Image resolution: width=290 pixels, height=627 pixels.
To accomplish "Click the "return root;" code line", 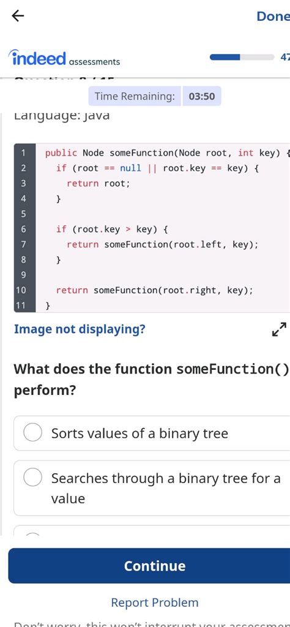I will click(x=99, y=184).
